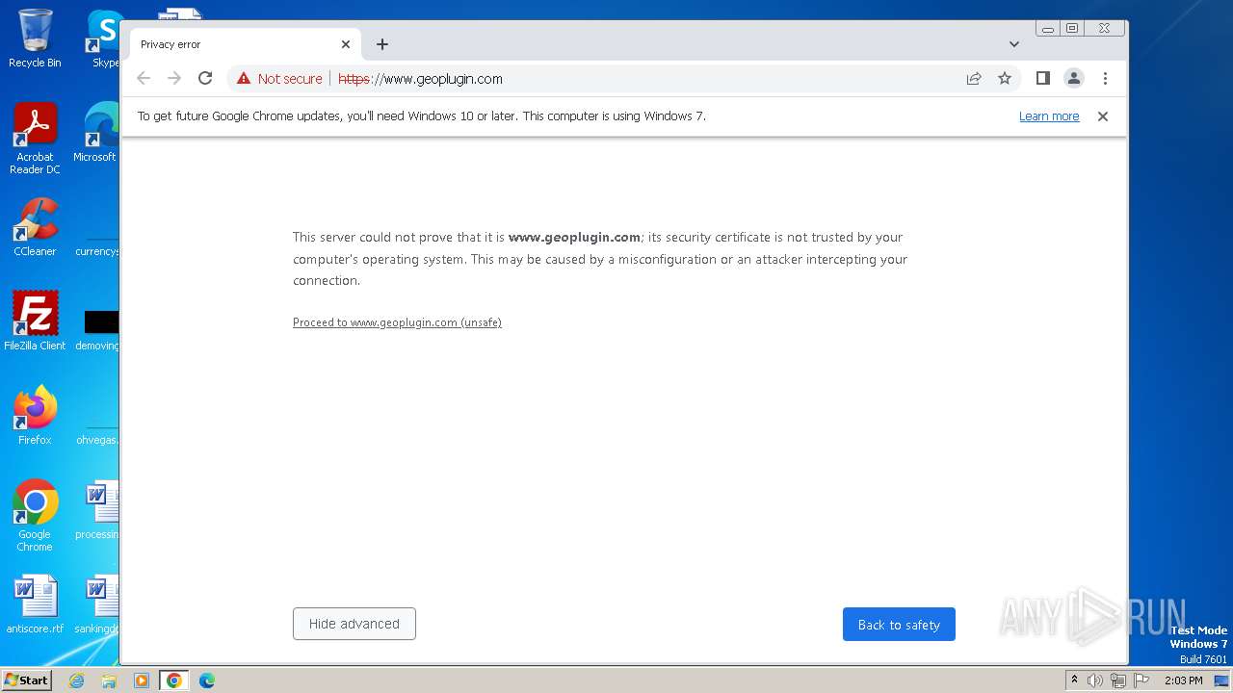Open Internet Explorer in the taskbar
Viewport: 1233px width, 693px height.
tap(76, 680)
